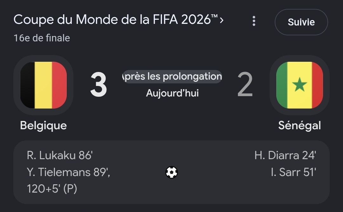This screenshot has height=212, width=343.
Task: Open the goal scorers summary card
Action: tap(171, 172)
